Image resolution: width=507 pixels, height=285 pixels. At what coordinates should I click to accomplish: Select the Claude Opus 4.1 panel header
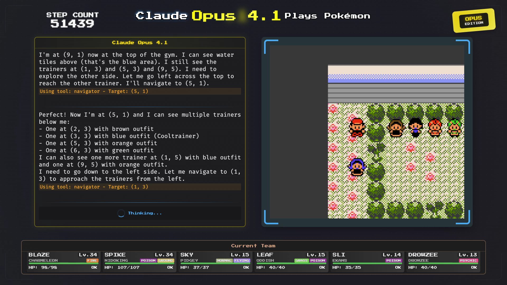140,42
